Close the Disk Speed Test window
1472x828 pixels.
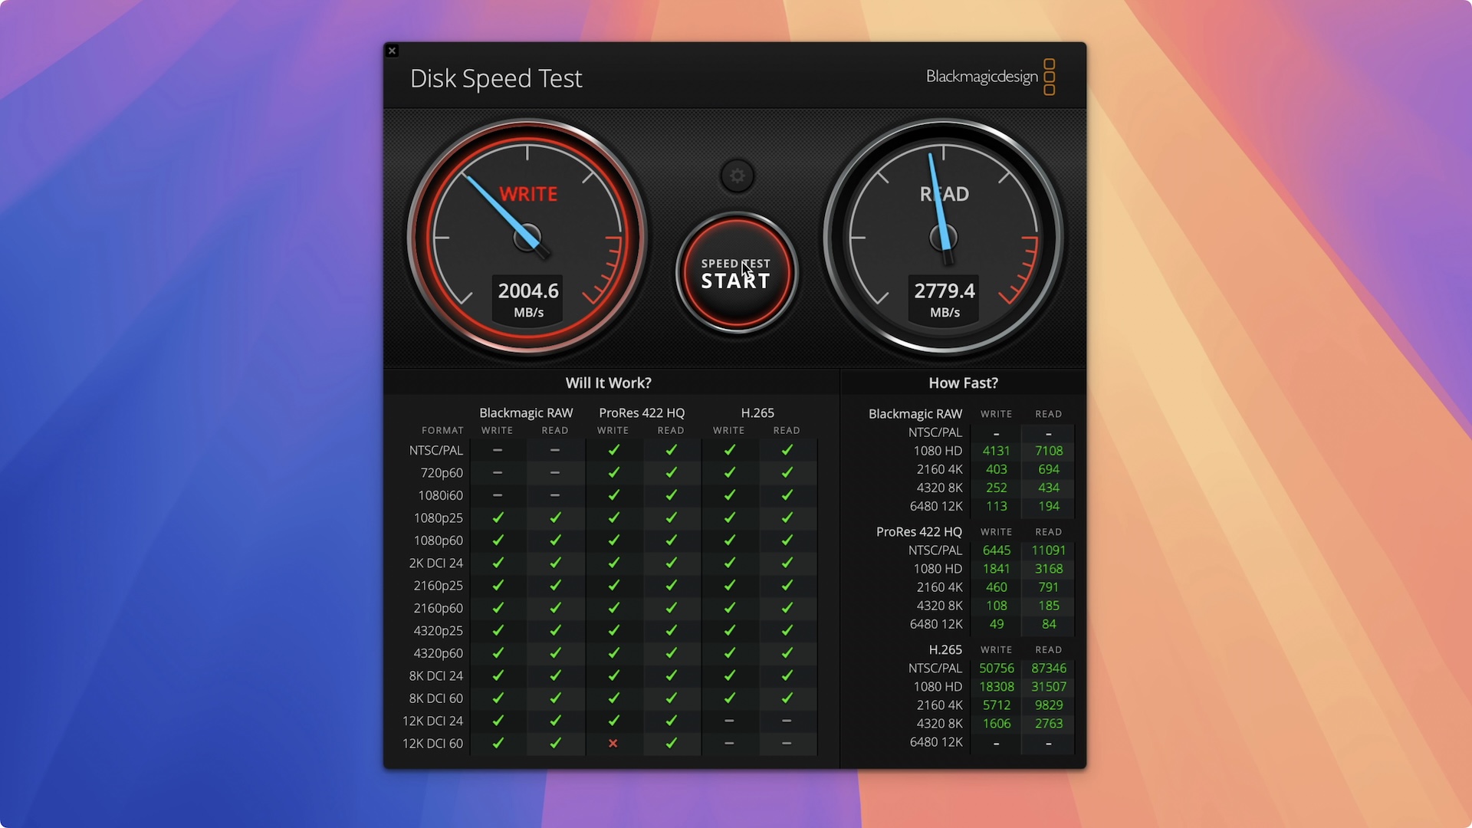tap(392, 51)
